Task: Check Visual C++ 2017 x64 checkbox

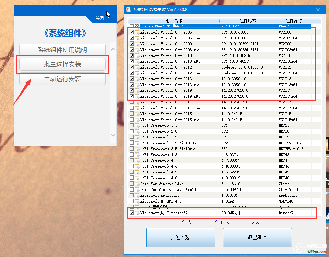Action: [132, 108]
